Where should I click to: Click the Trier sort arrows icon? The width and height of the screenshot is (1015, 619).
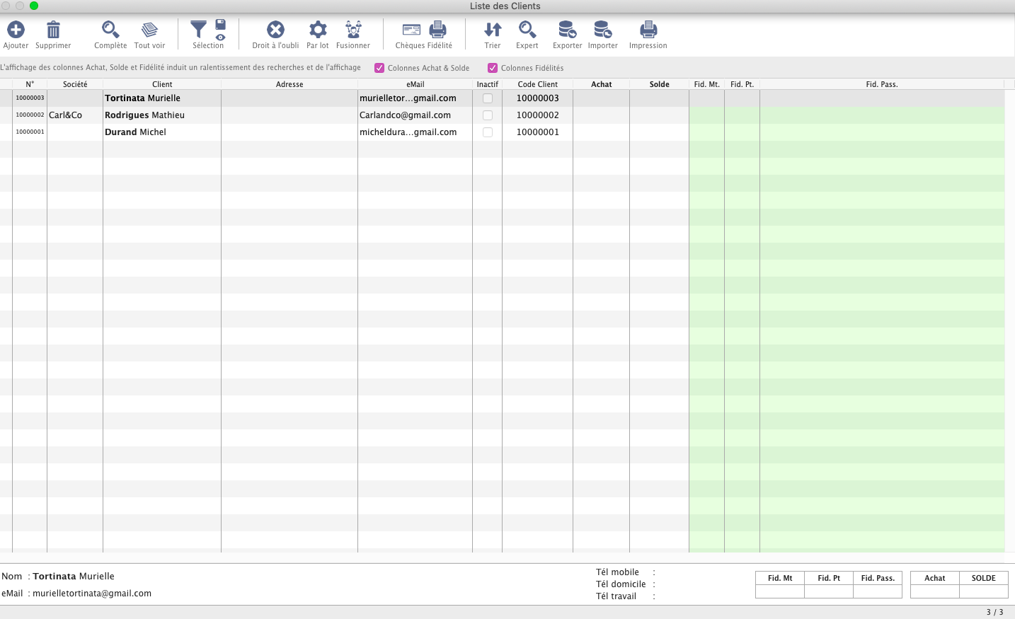click(493, 30)
